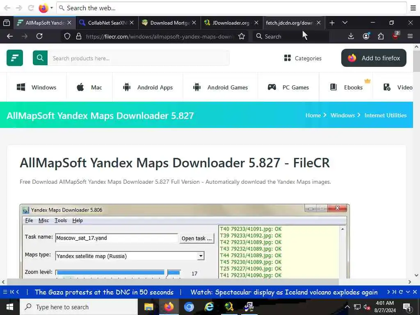Open the notification center icon
420x315 pixels.
(x=407, y=307)
